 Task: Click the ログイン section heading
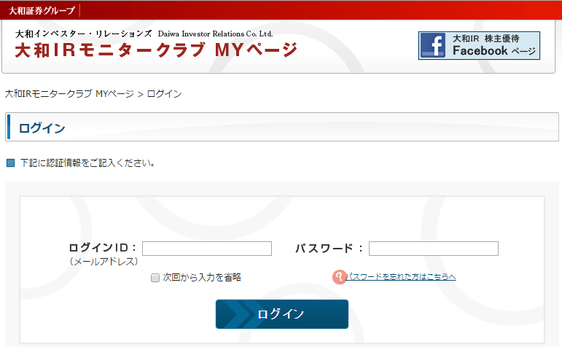tap(42, 128)
